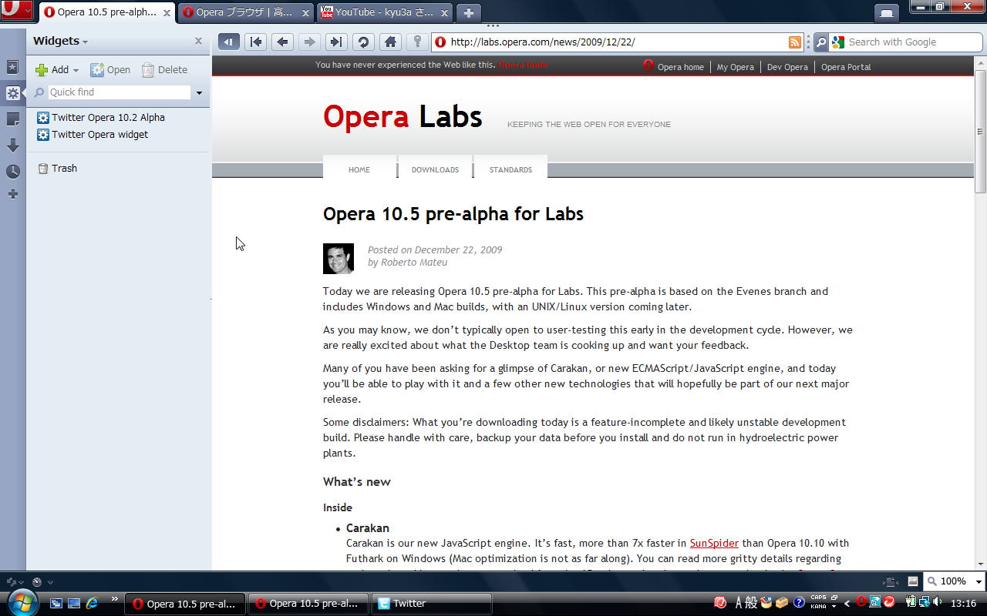Click the search magnifier icon beside the address bar

pos(821,42)
